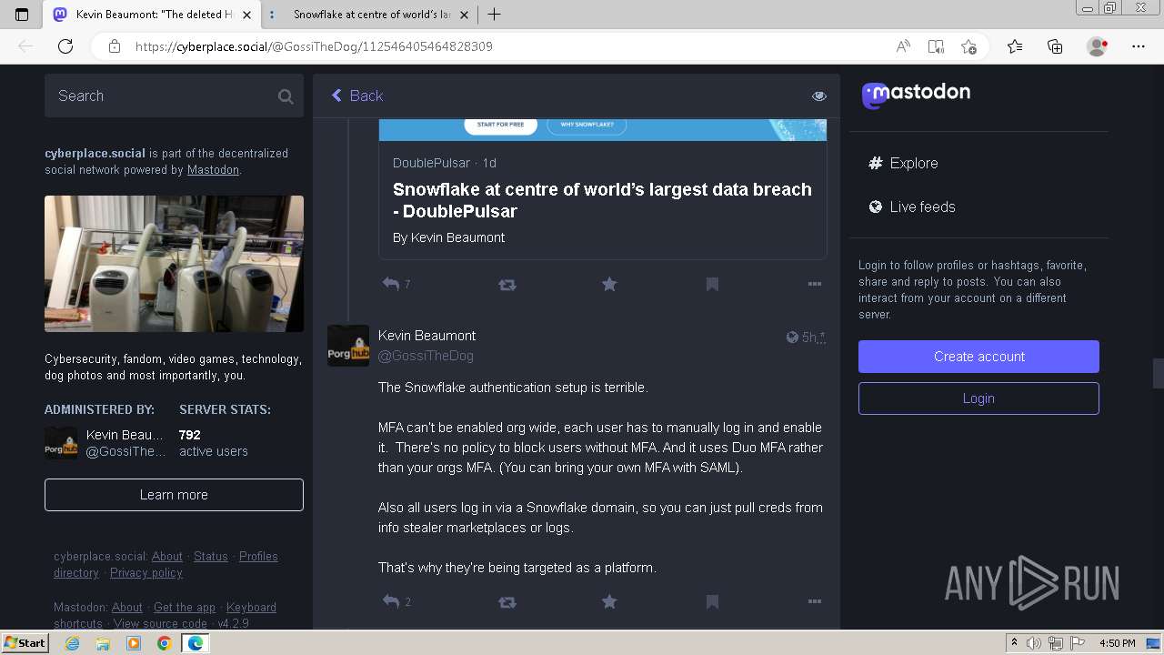Open the Mastodon logo home link

916,94
